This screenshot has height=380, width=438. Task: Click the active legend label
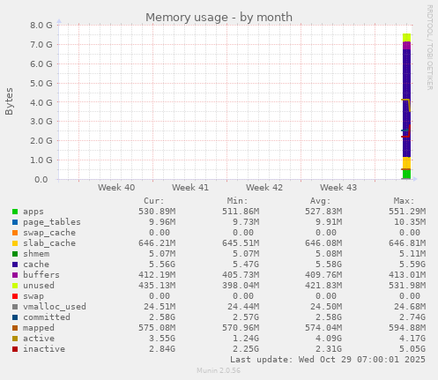(39, 339)
